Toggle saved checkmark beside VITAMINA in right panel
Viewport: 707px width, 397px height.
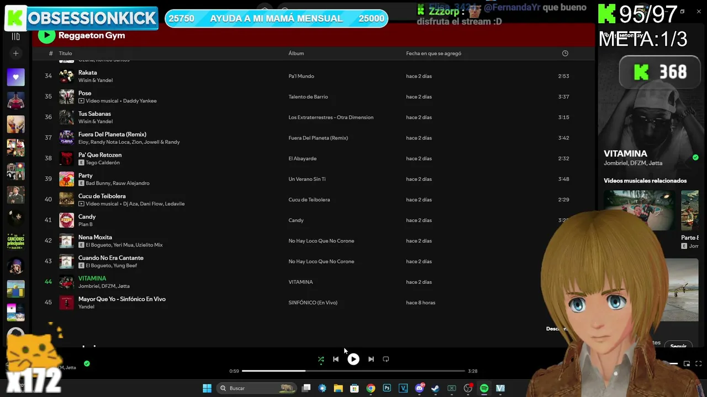point(695,158)
